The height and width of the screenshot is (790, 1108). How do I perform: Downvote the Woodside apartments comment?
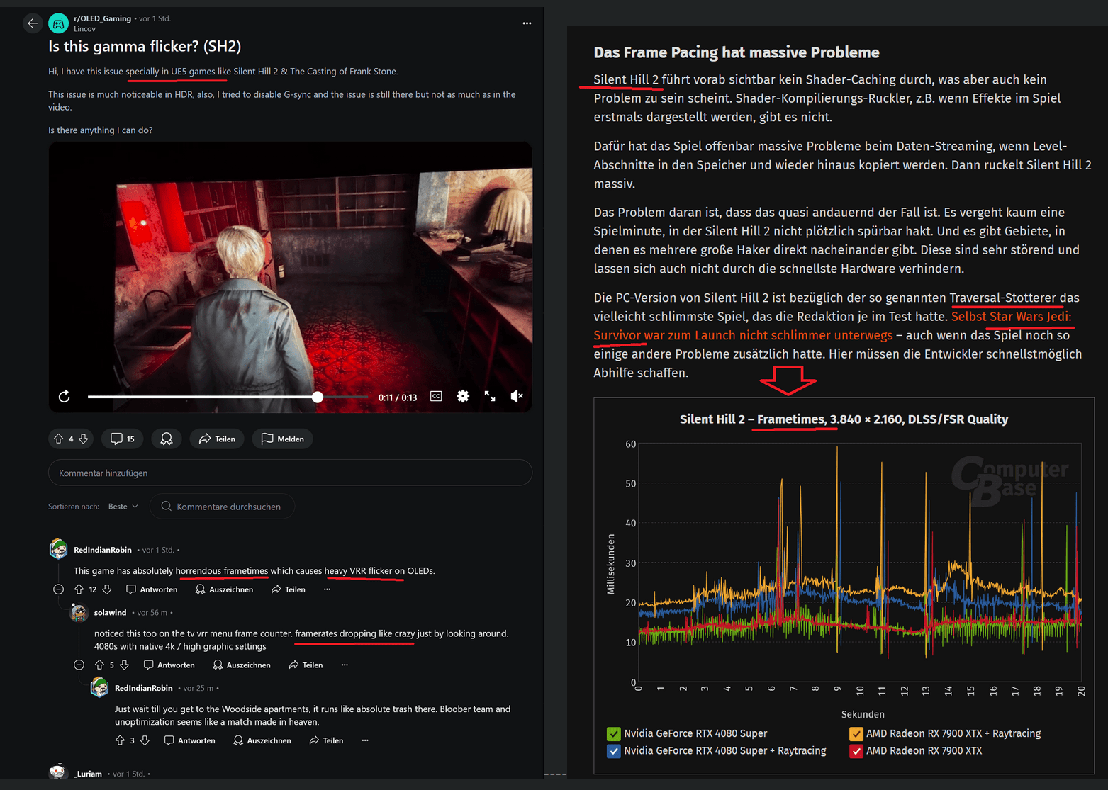145,740
